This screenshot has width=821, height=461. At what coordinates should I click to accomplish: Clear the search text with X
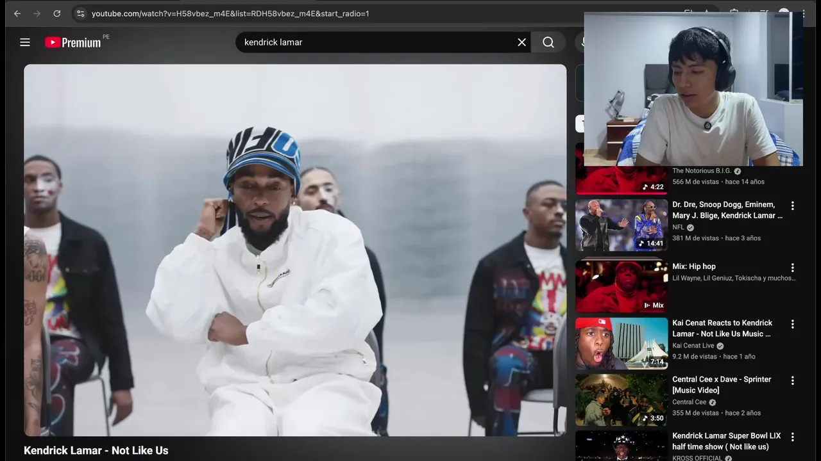pyautogui.click(x=522, y=42)
